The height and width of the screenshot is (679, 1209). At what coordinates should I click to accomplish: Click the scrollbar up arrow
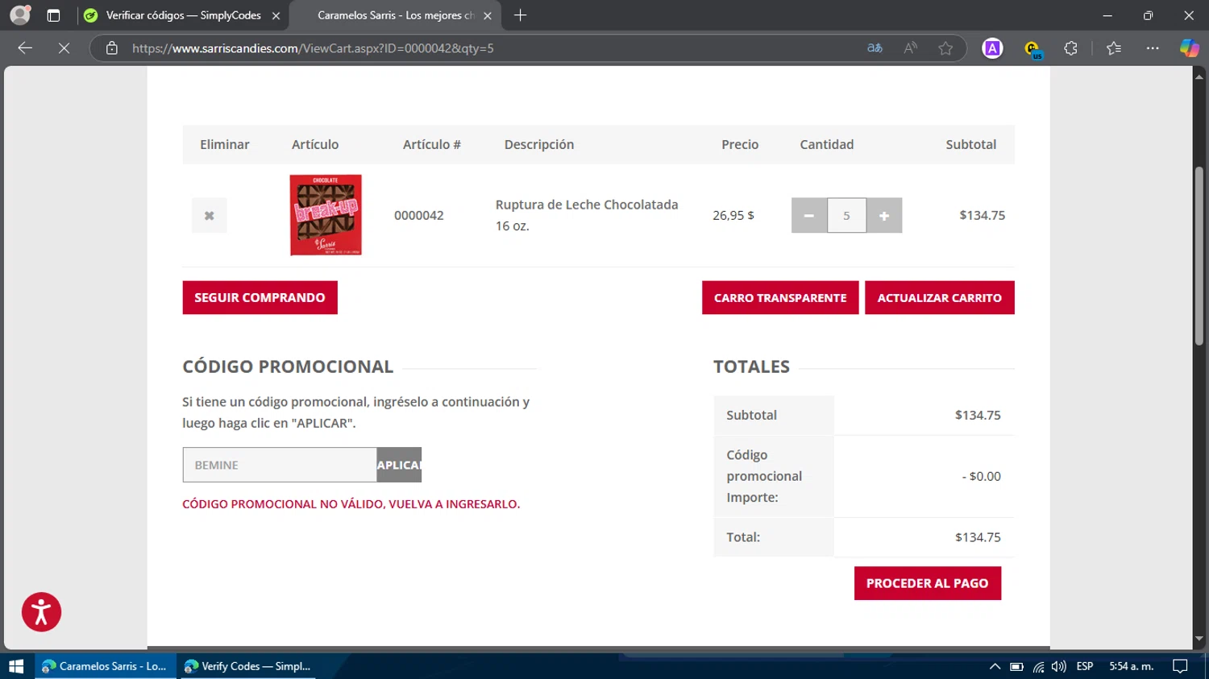pyautogui.click(x=1199, y=77)
